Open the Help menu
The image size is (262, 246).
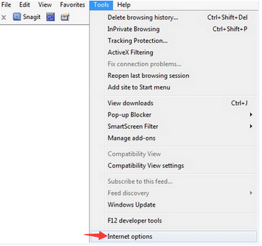[x=123, y=5]
